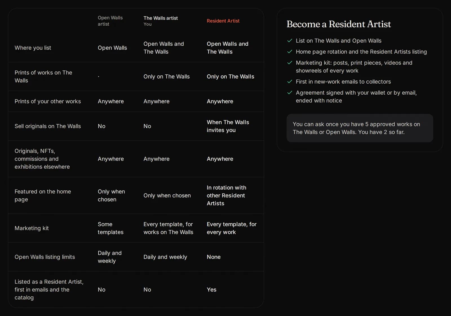451x316 pixels.
Task: Click the checkmark beside 'First in new-work emails'
Action: coord(289,82)
